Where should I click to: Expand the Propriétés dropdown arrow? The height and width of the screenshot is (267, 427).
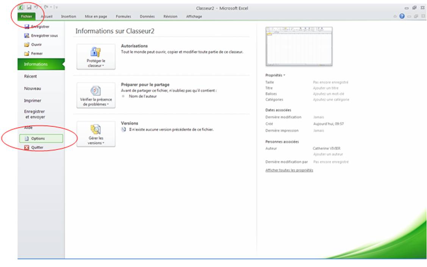[284, 75]
